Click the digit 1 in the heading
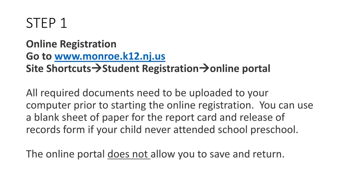The width and height of the screenshot is (341, 191). (64, 23)
